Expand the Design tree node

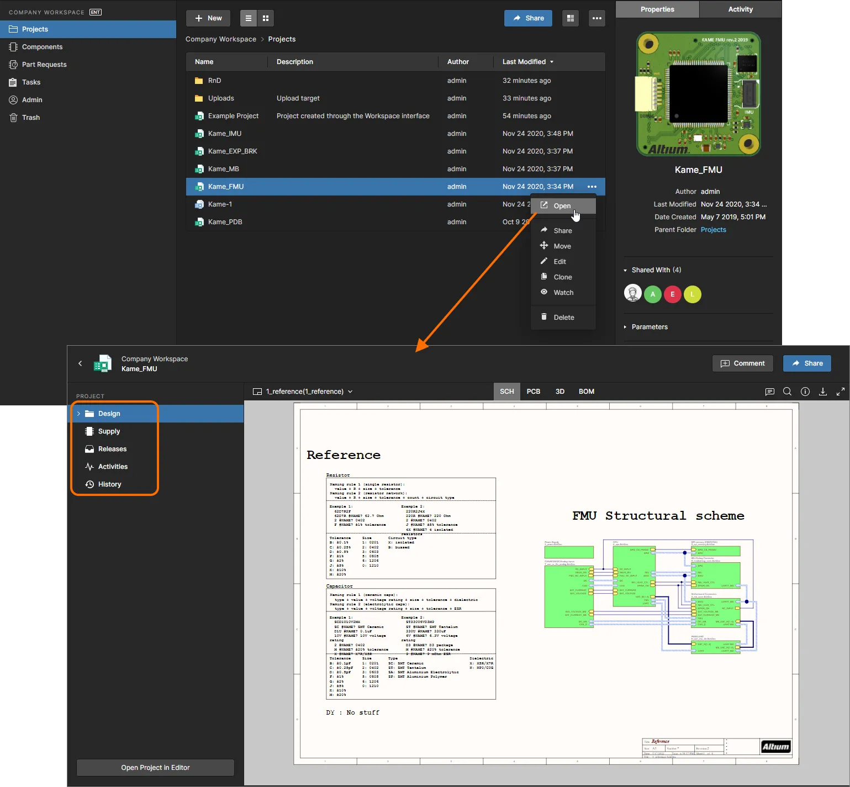tap(78, 414)
